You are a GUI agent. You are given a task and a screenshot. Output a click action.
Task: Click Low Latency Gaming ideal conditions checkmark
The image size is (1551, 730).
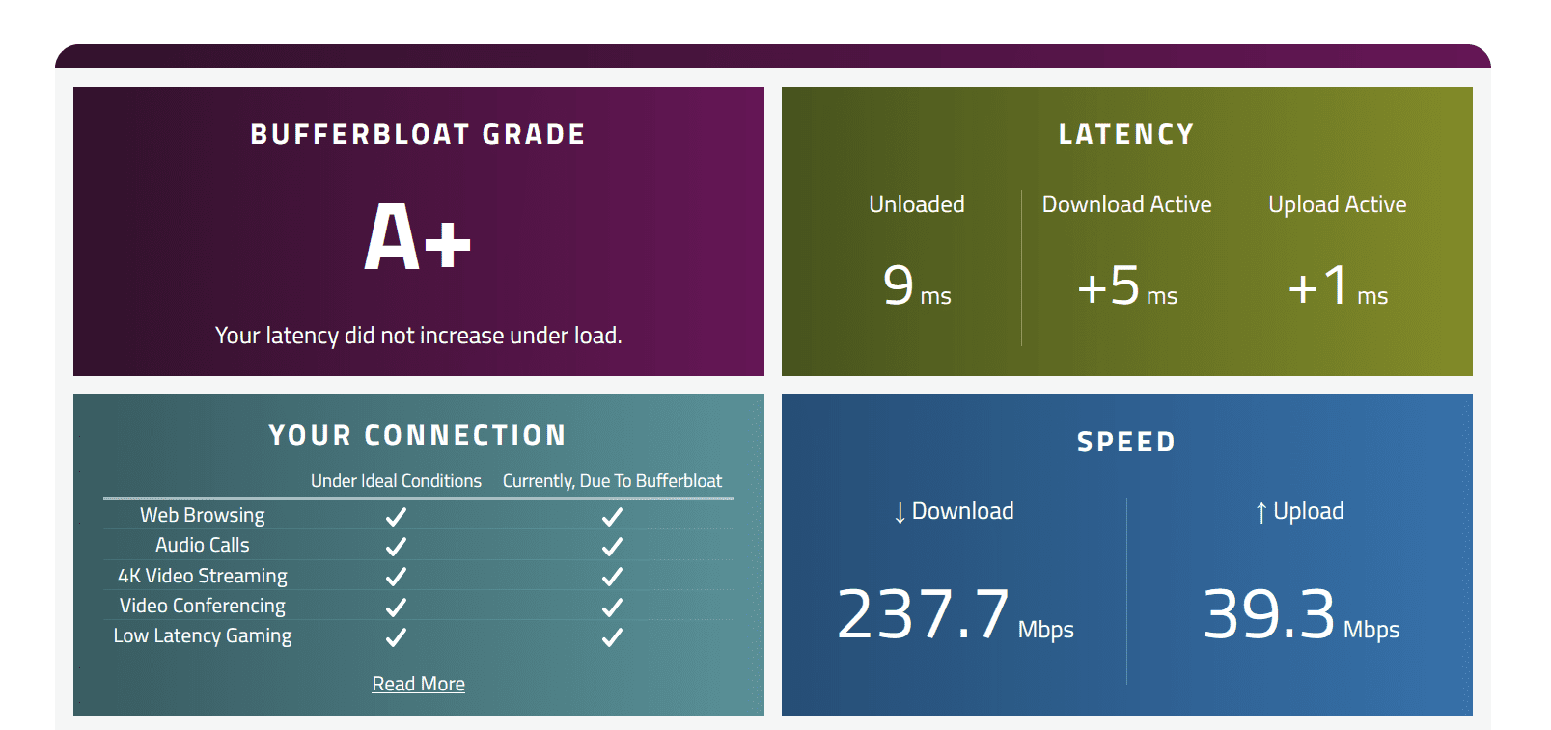[396, 637]
